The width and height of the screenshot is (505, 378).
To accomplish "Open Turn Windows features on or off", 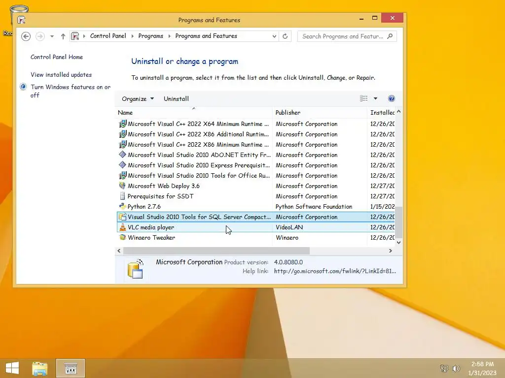I will 71,91.
